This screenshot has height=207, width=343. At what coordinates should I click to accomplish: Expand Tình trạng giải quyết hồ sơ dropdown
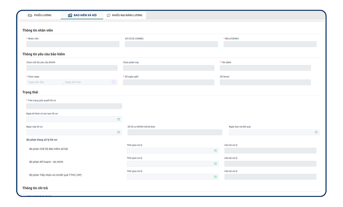[74, 106]
